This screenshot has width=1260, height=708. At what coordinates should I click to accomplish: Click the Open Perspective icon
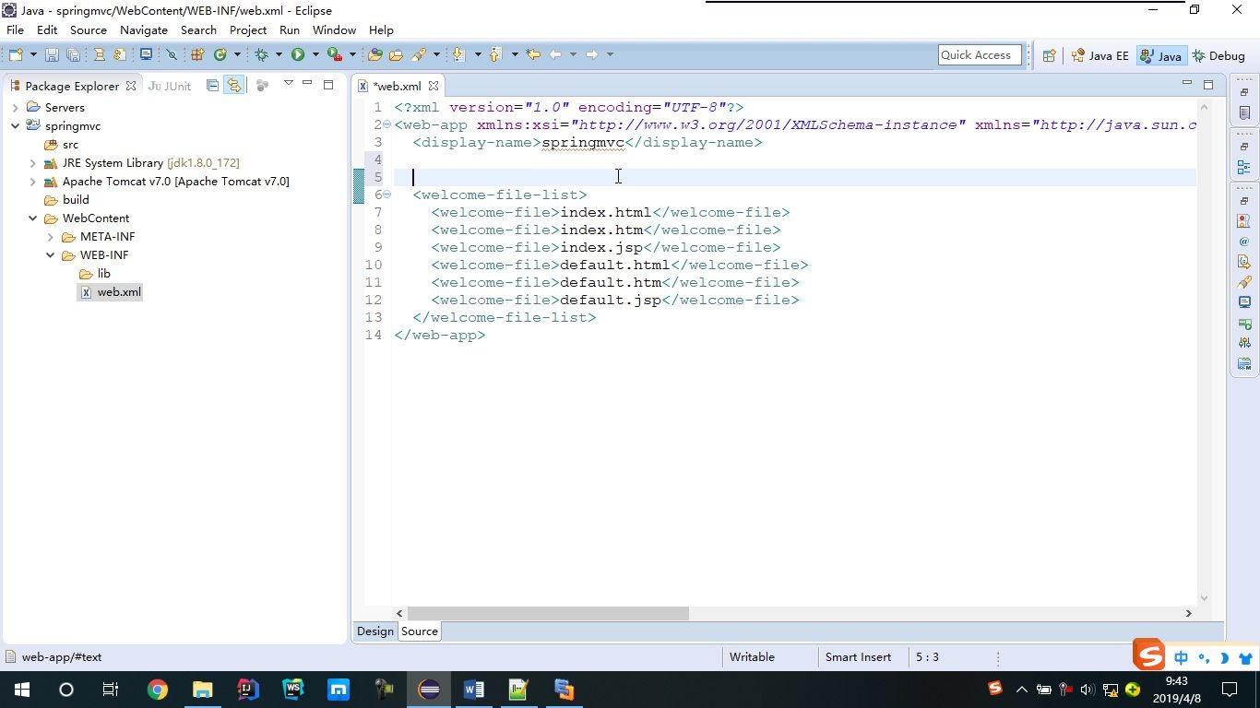click(x=1049, y=55)
